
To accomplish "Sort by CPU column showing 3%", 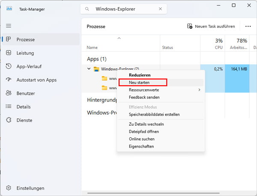I will click(212, 43).
